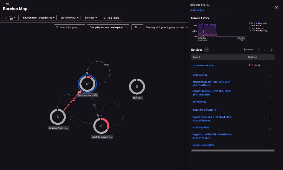Click Add to Filter link
Viewport: 283px width, 170px height.
click(x=197, y=10)
